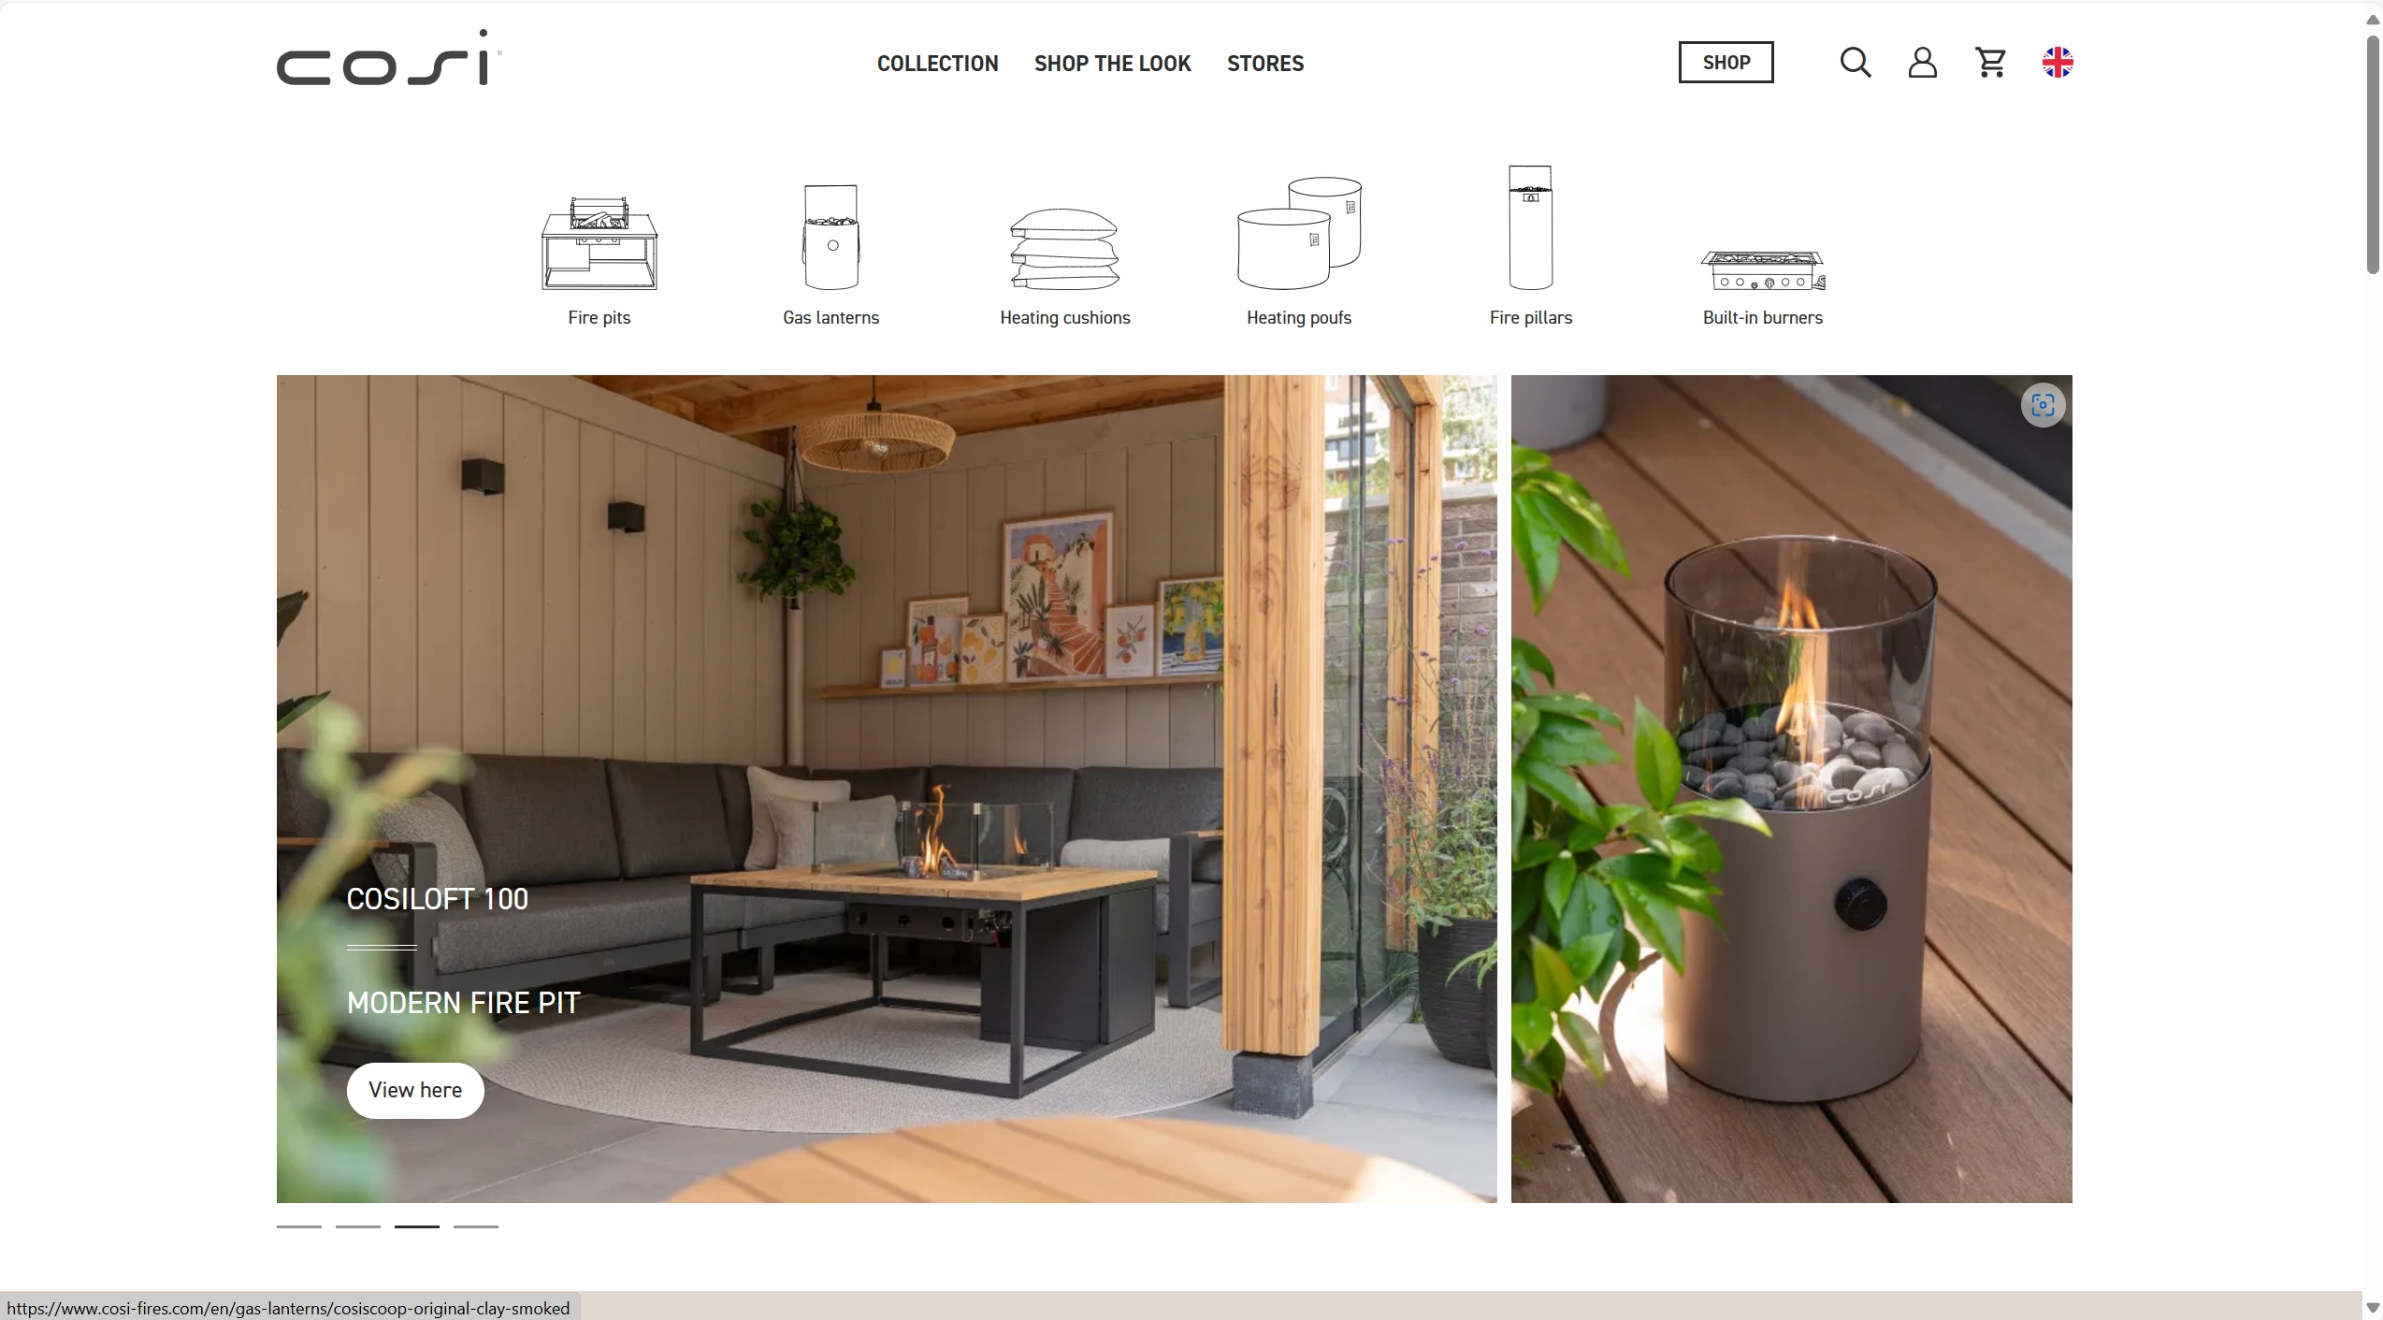
Task: Expand the second carousel slide dot
Action: point(357,1226)
